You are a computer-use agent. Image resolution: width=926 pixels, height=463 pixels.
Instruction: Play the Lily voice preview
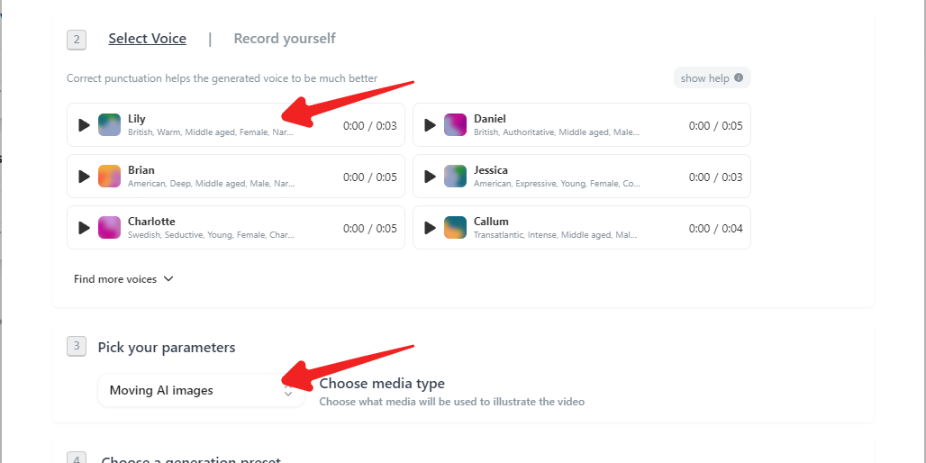tap(84, 125)
